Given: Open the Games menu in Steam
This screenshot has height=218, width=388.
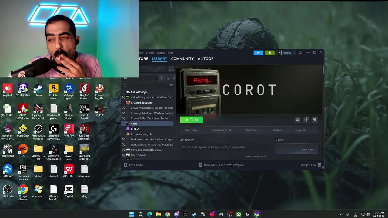Looking at the screenshot, I should click(x=161, y=53).
